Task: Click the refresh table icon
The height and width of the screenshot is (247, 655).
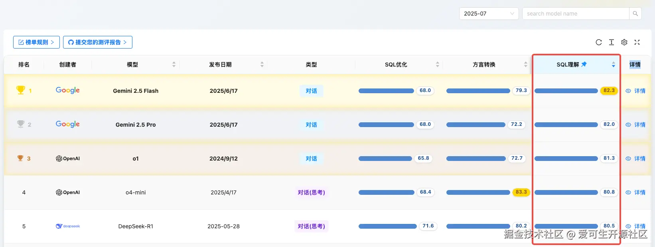Action: (x=599, y=42)
